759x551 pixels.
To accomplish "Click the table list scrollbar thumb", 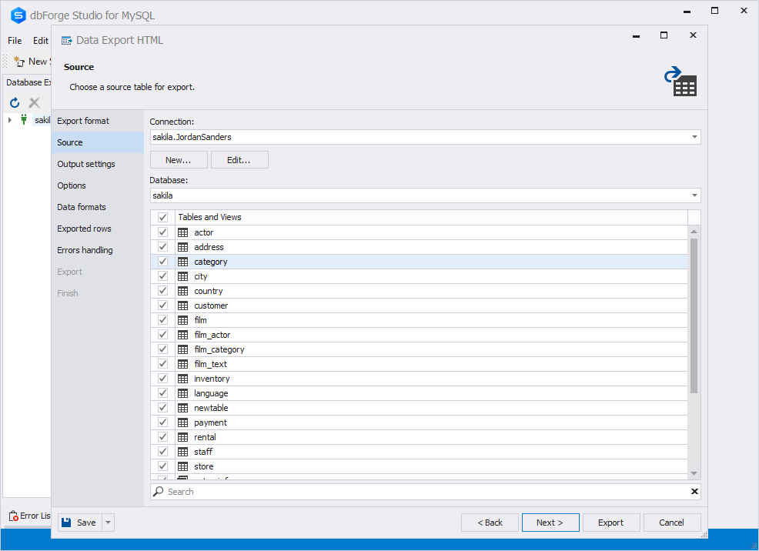I will pyautogui.click(x=694, y=316).
